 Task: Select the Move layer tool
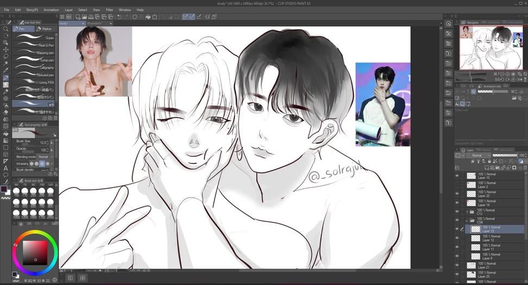[6, 49]
